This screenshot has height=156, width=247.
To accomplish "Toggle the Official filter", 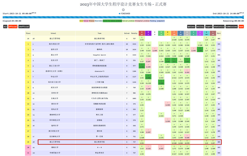I will 13,27.
